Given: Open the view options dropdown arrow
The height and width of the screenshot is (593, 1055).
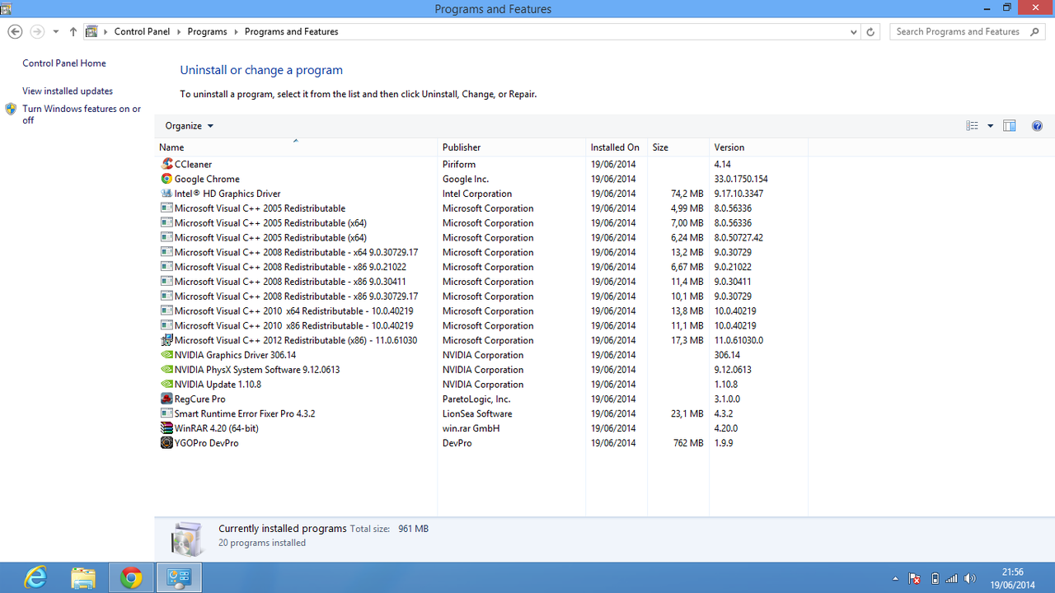Looking at the screenshot, I should (991, 126).
